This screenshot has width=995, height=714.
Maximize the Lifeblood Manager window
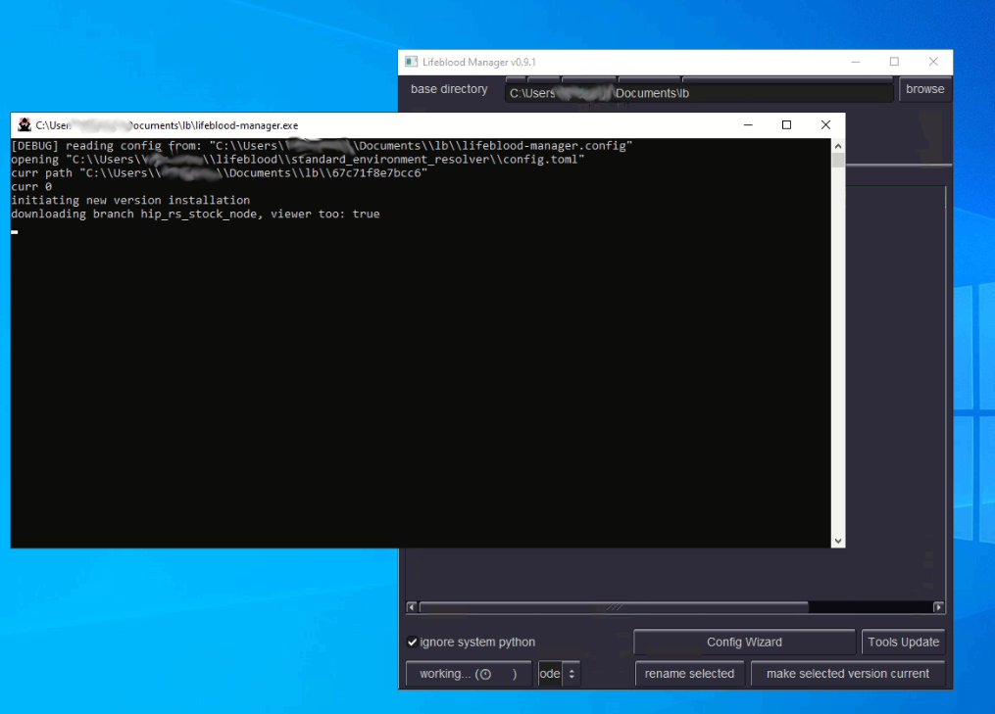click(894, 62)
